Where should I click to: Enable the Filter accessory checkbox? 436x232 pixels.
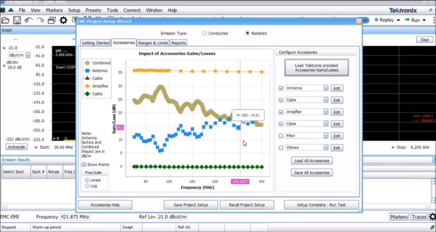point(281,136)
